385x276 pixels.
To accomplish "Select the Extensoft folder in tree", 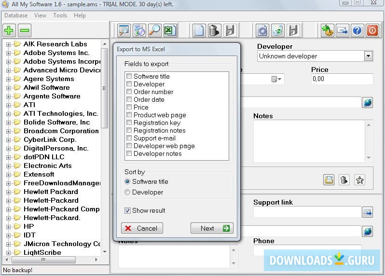I will [x=39, y=174].
